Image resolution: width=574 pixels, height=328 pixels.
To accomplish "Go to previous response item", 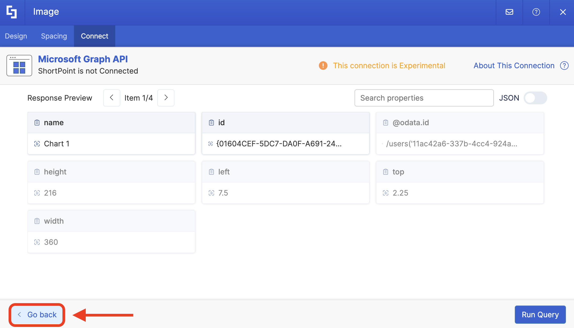I will 112,98.
